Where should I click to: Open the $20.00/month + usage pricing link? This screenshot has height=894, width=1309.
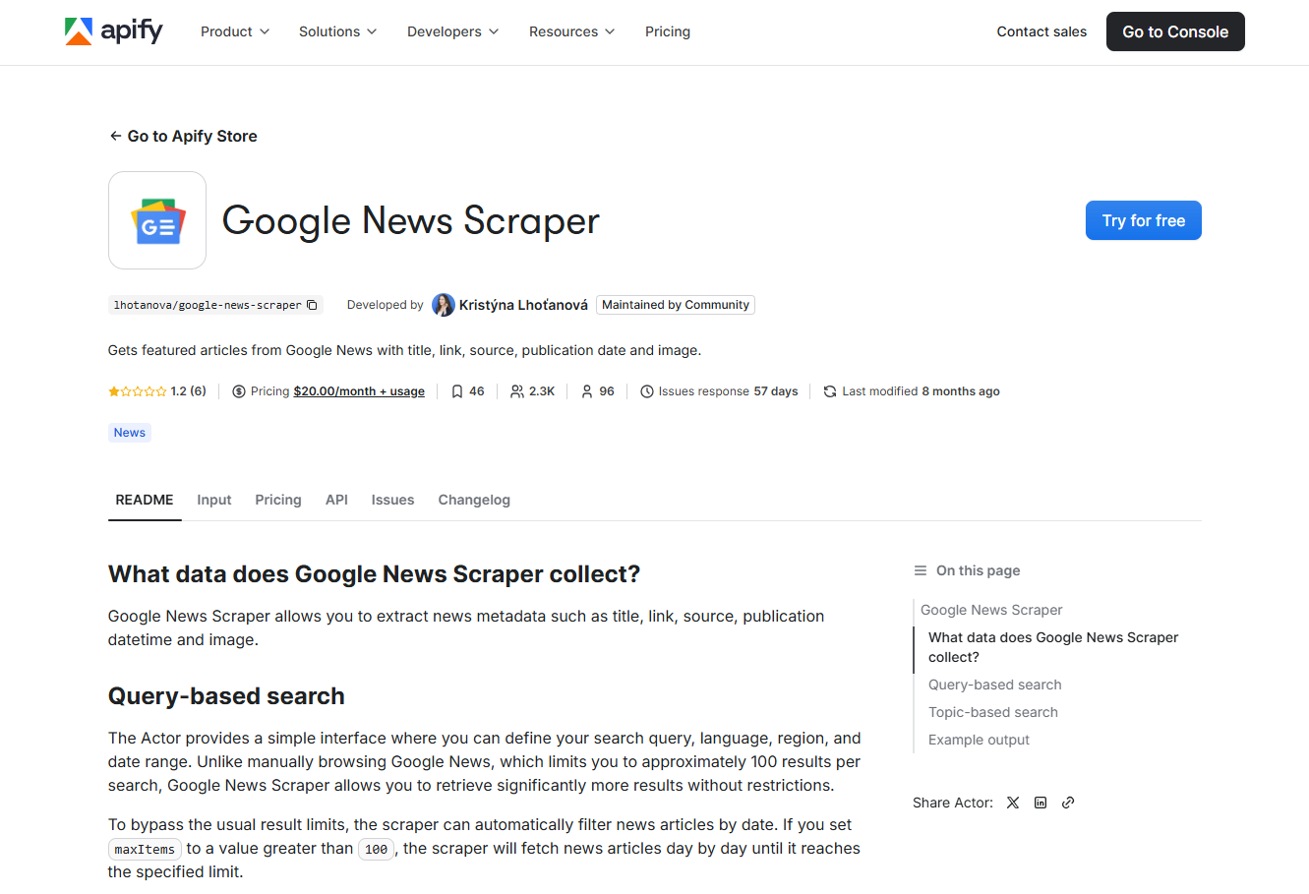[359, 390]
